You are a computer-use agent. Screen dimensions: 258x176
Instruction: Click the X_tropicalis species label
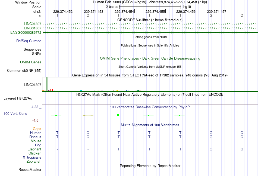[32, 158]
